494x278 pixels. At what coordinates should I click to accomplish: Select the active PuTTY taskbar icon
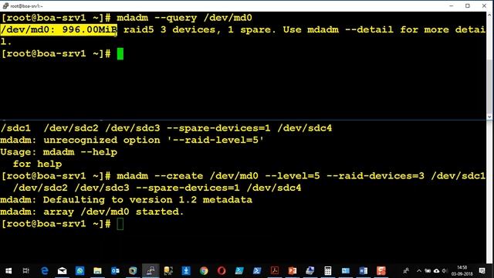[x=151, y=271]
